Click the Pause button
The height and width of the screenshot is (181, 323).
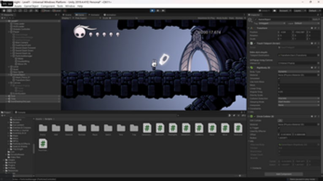[158, 11]
